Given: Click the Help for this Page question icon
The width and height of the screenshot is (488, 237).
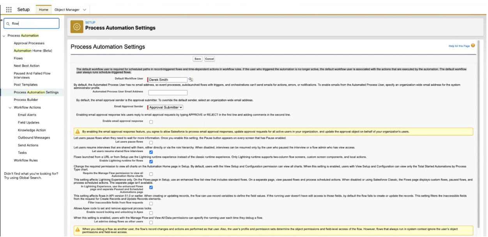Looking at the screenshot, I should [473, 46].
